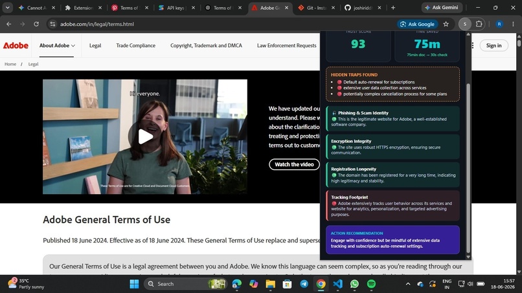The image size is (522, 293).
Task: Open Telegram from taskbar
Action: 304,284
